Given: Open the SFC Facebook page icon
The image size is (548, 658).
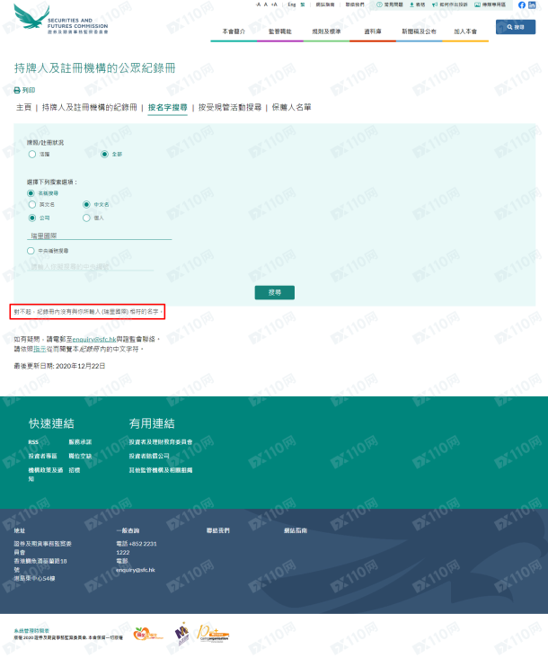Looking at the screenshot, I should [522, 5].
